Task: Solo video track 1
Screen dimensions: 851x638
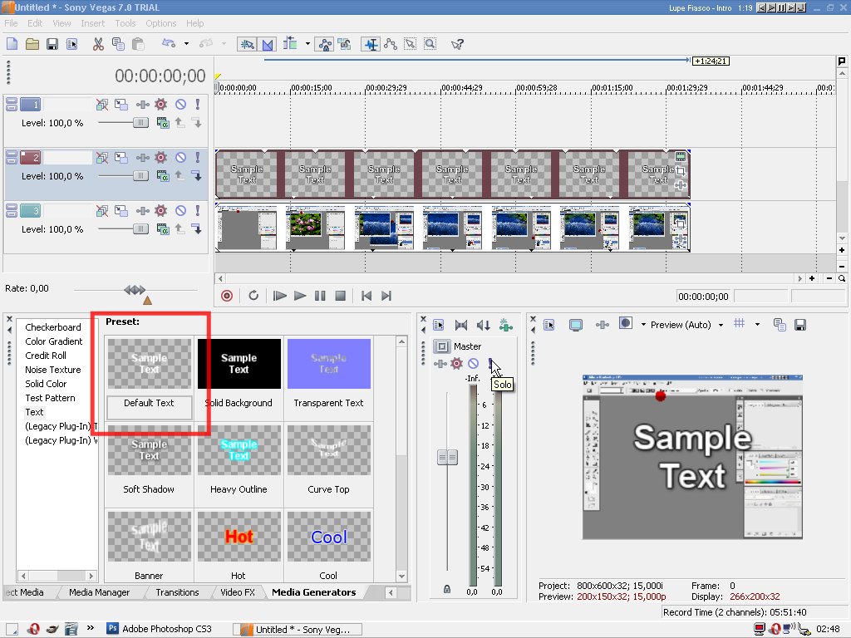Action: [198, 104]
